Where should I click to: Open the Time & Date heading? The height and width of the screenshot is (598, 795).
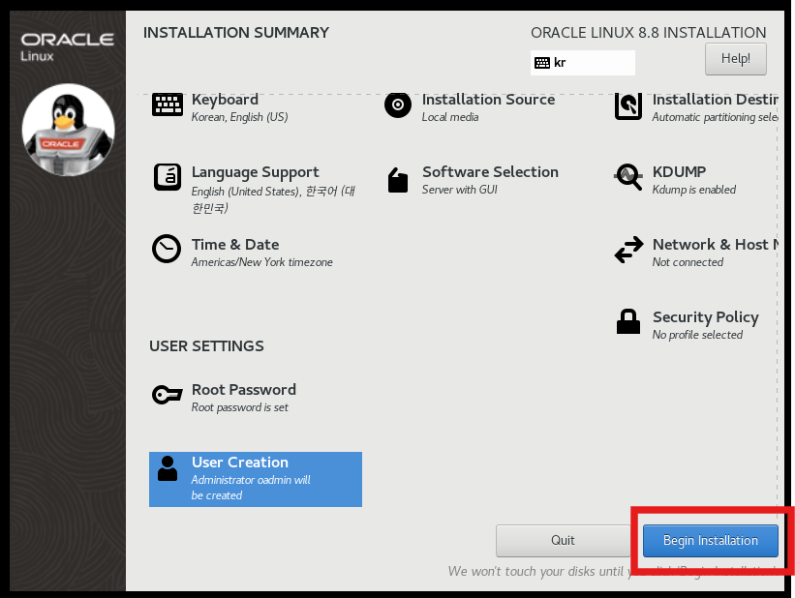pyautogui.click(x=235, y=244)
